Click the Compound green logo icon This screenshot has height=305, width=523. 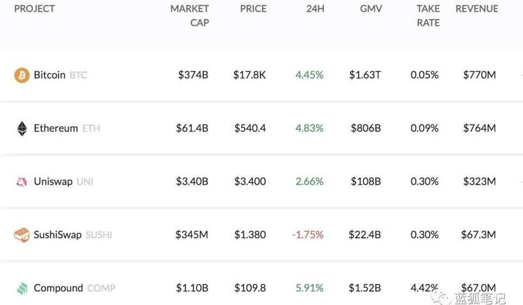point(22,288)
